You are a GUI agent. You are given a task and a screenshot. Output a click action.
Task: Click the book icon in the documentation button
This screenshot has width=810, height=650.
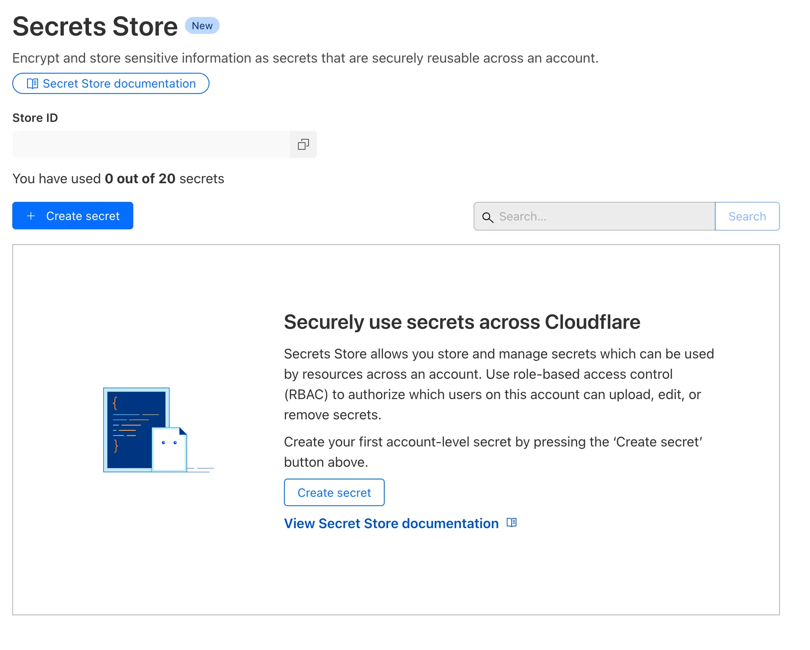(33, 84)
